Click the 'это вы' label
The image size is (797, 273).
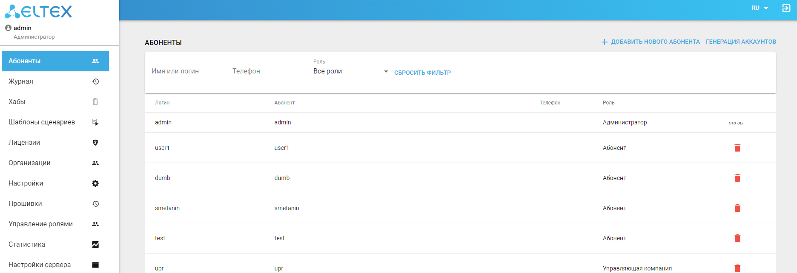coord(736,123)
